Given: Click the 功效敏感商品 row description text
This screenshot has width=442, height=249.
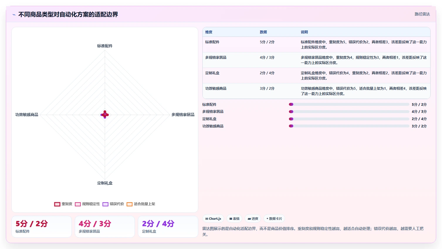Looking at the screenshot, I should click(x=364, y=91).
